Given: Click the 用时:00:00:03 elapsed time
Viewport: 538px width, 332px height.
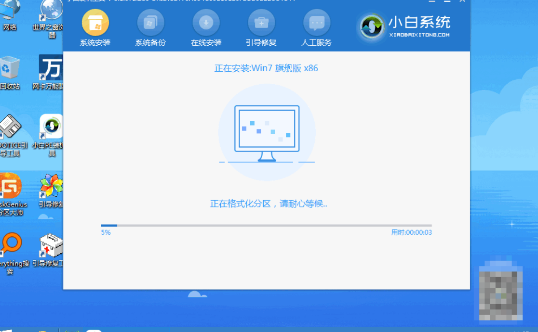Looking at the screenshot, I should coord(411,232).
